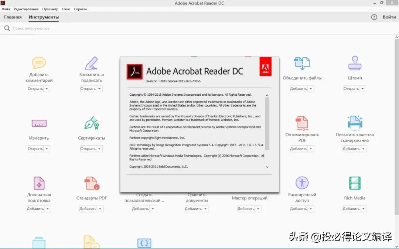Click the Copyright 2003-2011 Solid Documents line
This screenshot has height=249, width=399.
158,167
